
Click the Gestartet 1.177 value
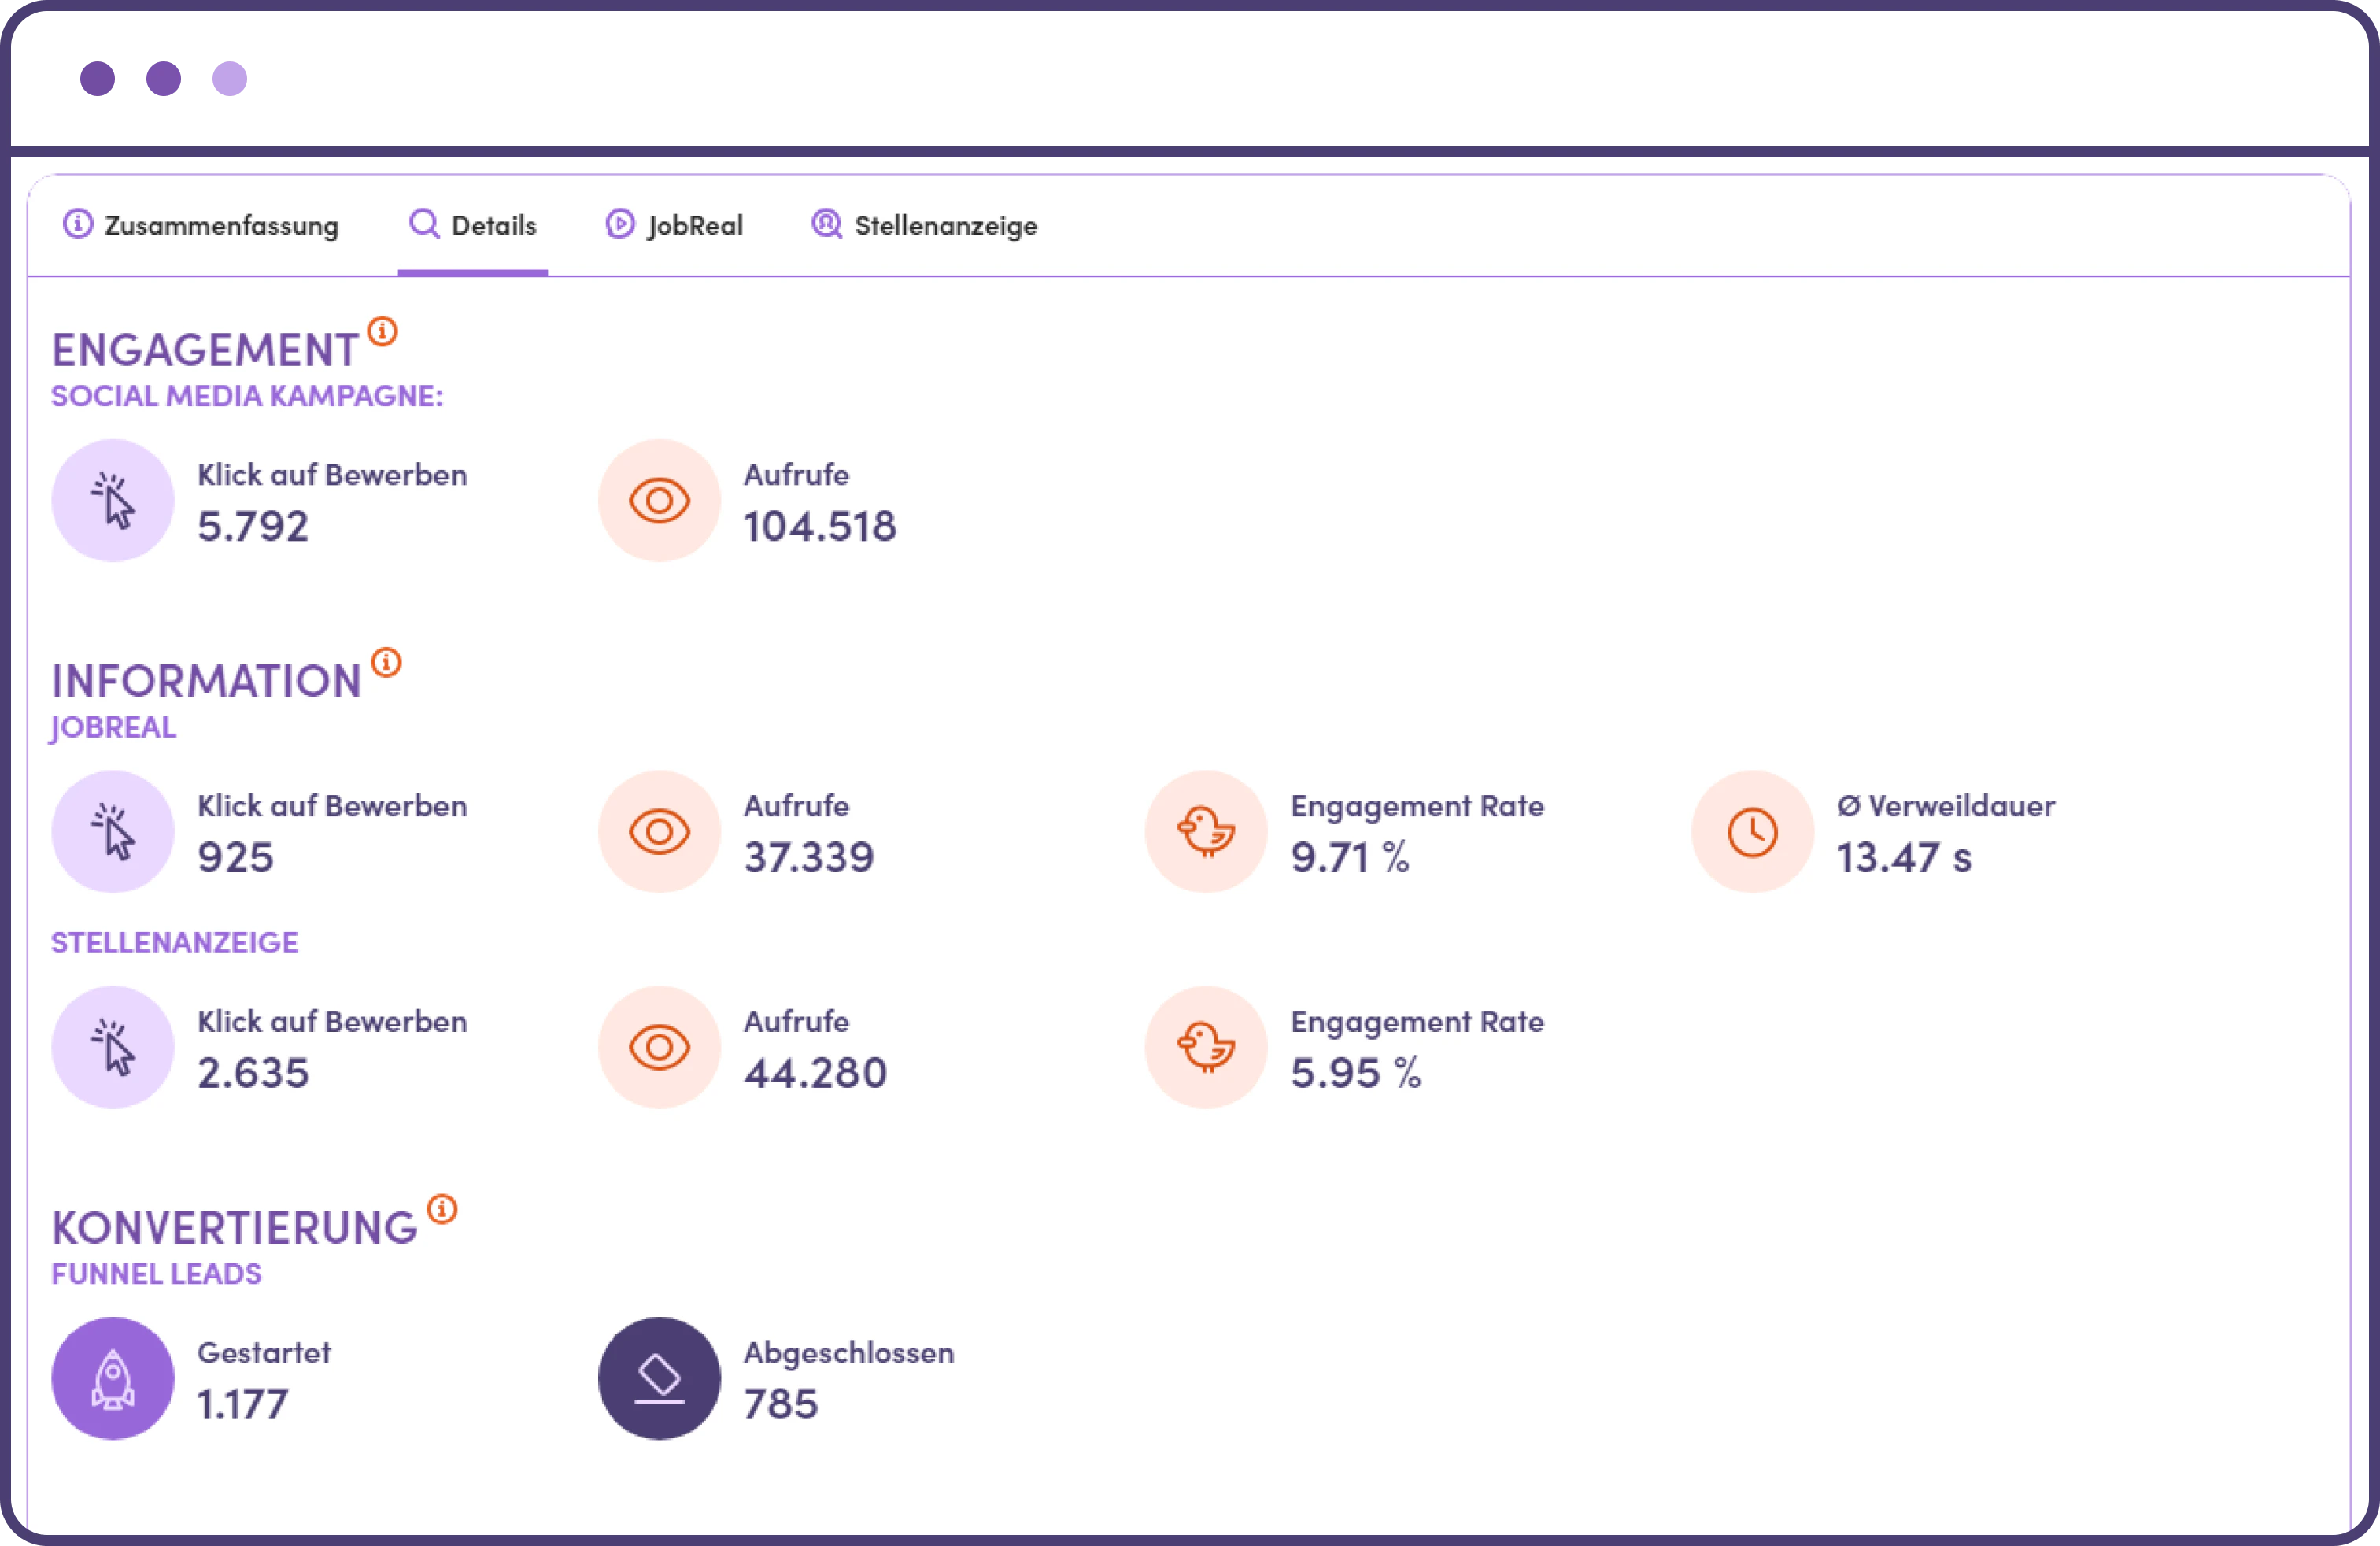242,1404
